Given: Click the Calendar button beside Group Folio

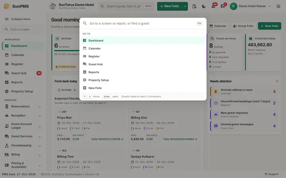Looking at the screenshot, I should 218,26.
